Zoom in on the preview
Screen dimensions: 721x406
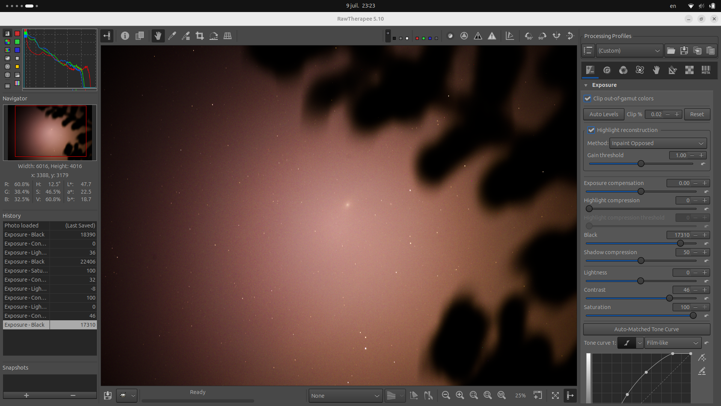click(x=460, y=395)
